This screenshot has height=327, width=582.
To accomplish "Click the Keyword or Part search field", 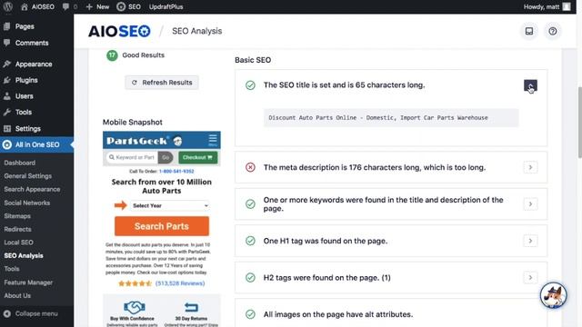I will 132,157.
